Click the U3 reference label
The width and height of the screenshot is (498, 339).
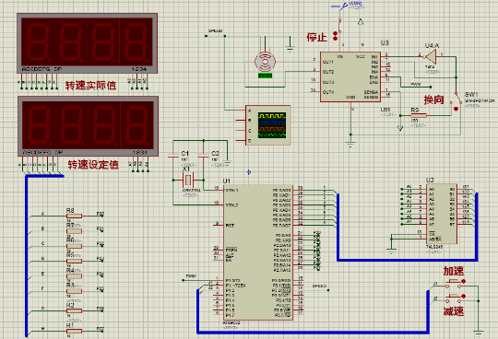coord(385,42)
